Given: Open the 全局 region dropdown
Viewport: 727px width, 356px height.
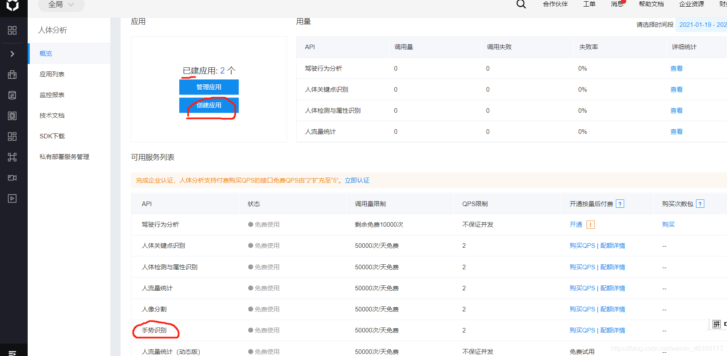Looking at the screenshot, I should [61, 5].
